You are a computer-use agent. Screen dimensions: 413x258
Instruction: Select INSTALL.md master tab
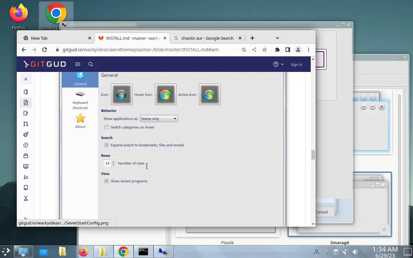133,38
